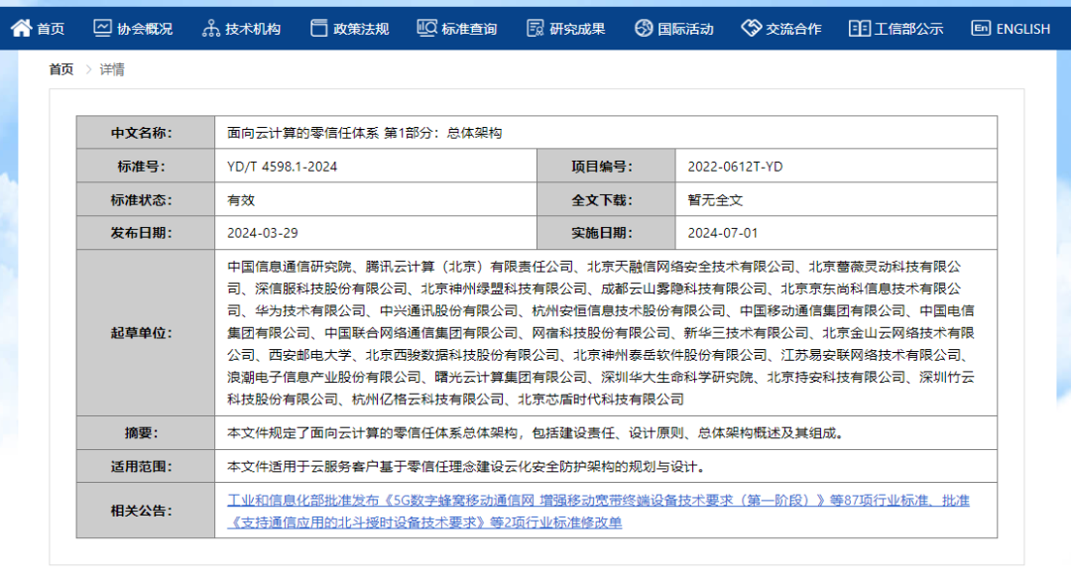Click the home icon in navigation bar

click(x=21, y=28)
